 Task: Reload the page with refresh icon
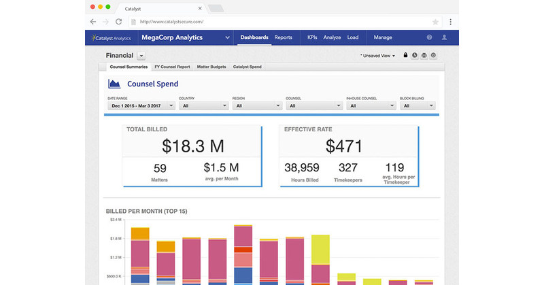pos(118,22)
